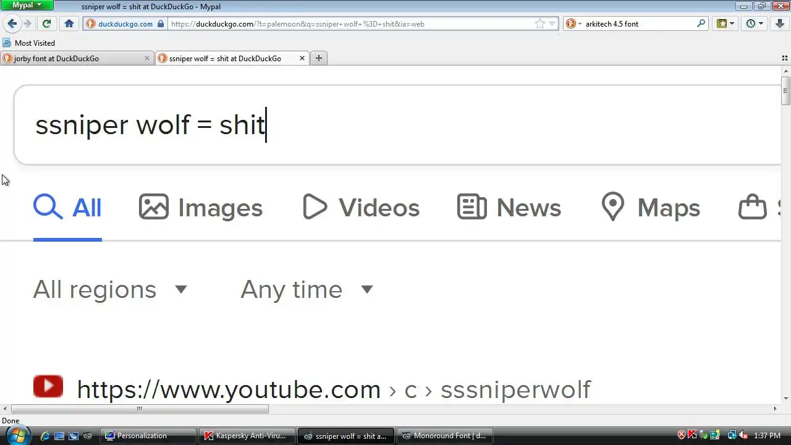Screen dimensions: 791x445
Task: Open the youtube.com sssniperwolf result link
Action: pyautogui.click(x=334, y=389)
